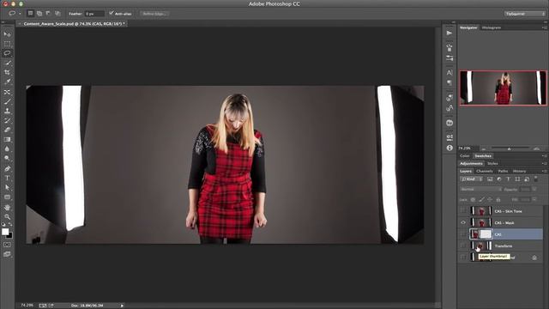
Task: Select the Lasso tool in the toolbox
Action: (7, 53)
